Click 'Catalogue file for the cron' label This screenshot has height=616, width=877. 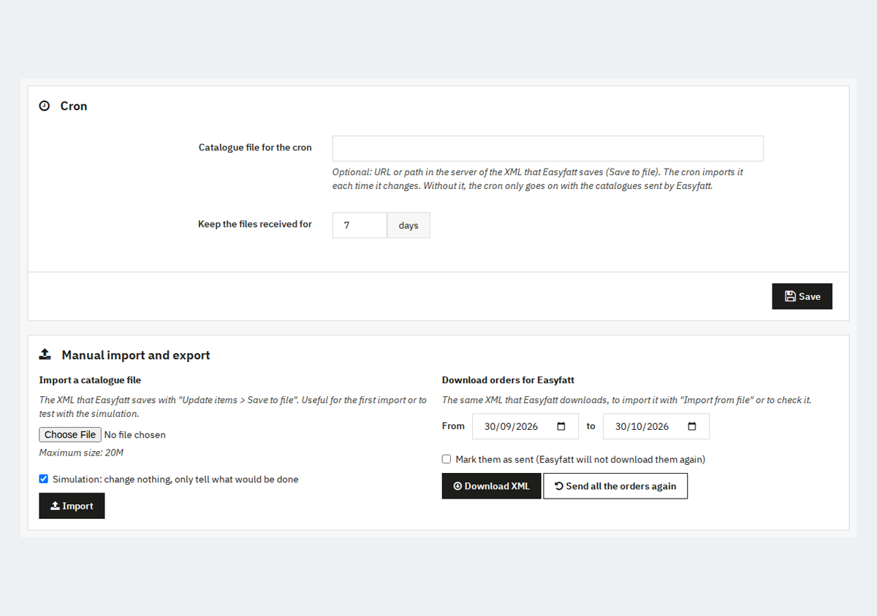(255, 147)
